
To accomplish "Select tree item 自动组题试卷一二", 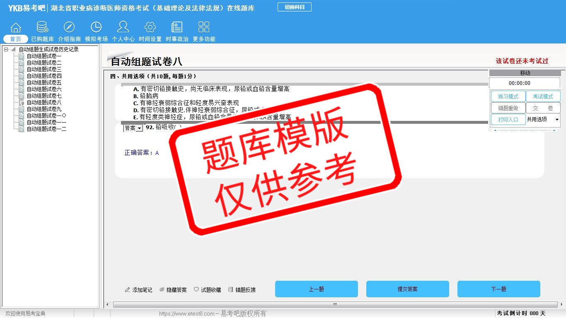I will coord(46,129).
